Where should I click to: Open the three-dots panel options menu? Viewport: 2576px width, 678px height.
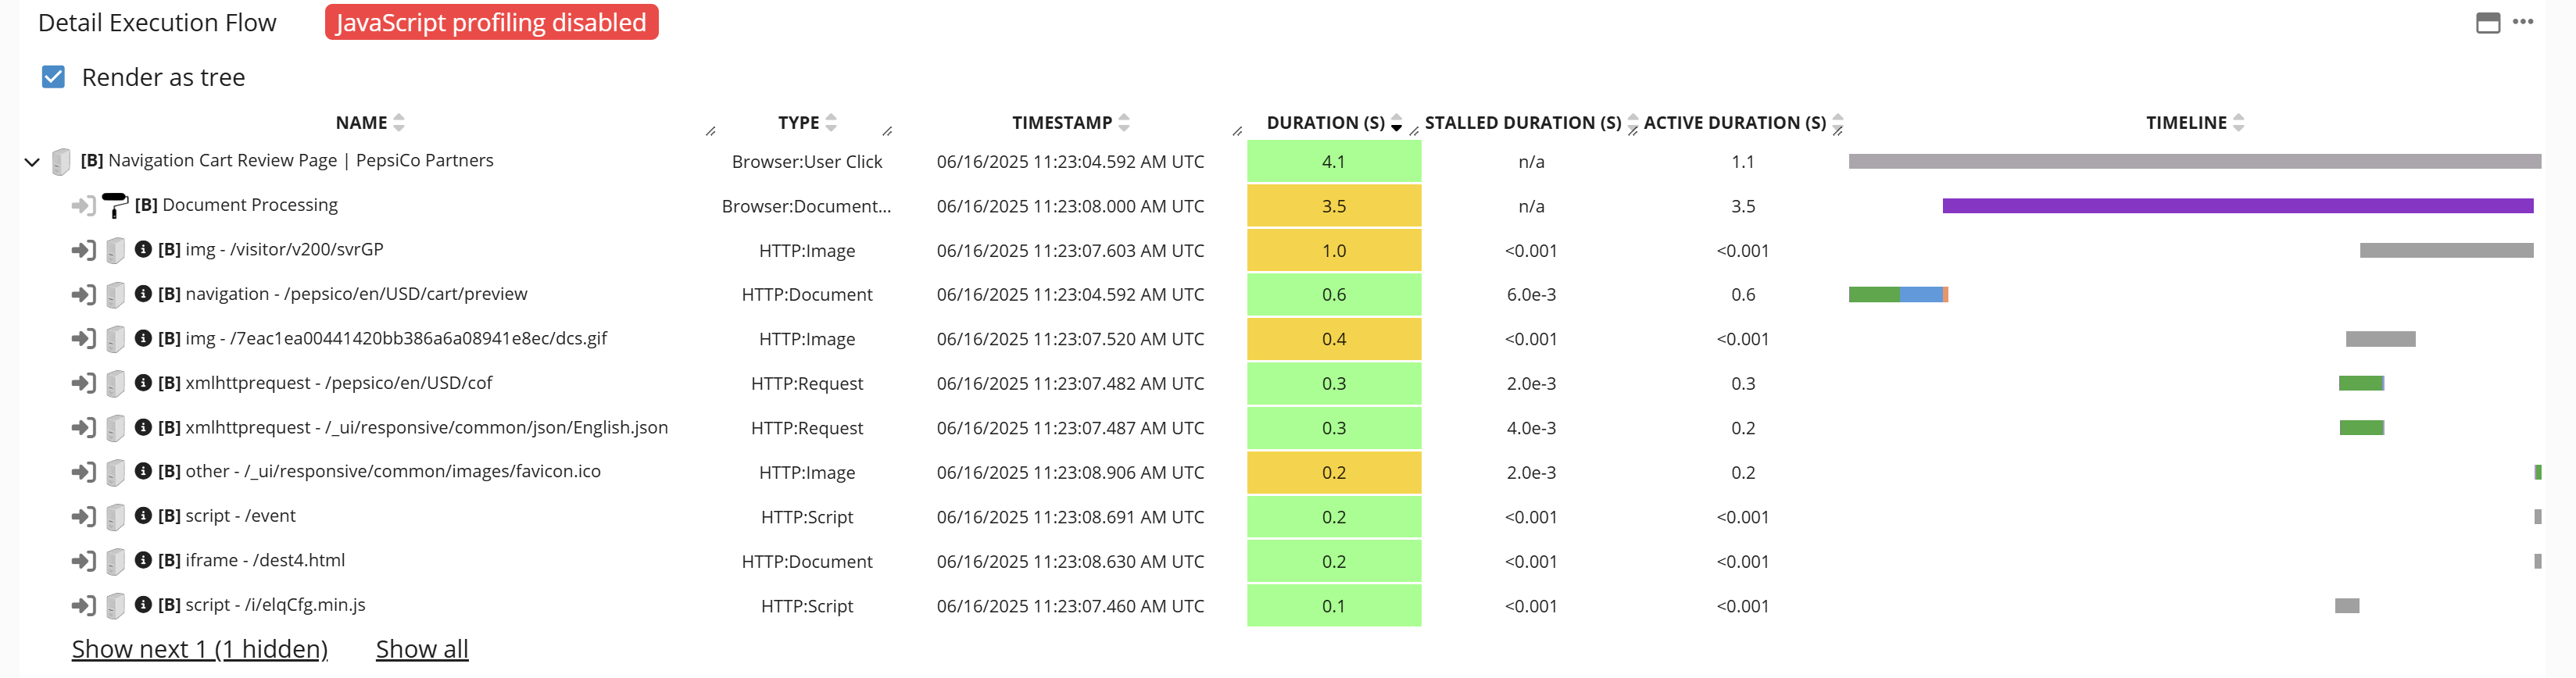[x=2523, y=22]
